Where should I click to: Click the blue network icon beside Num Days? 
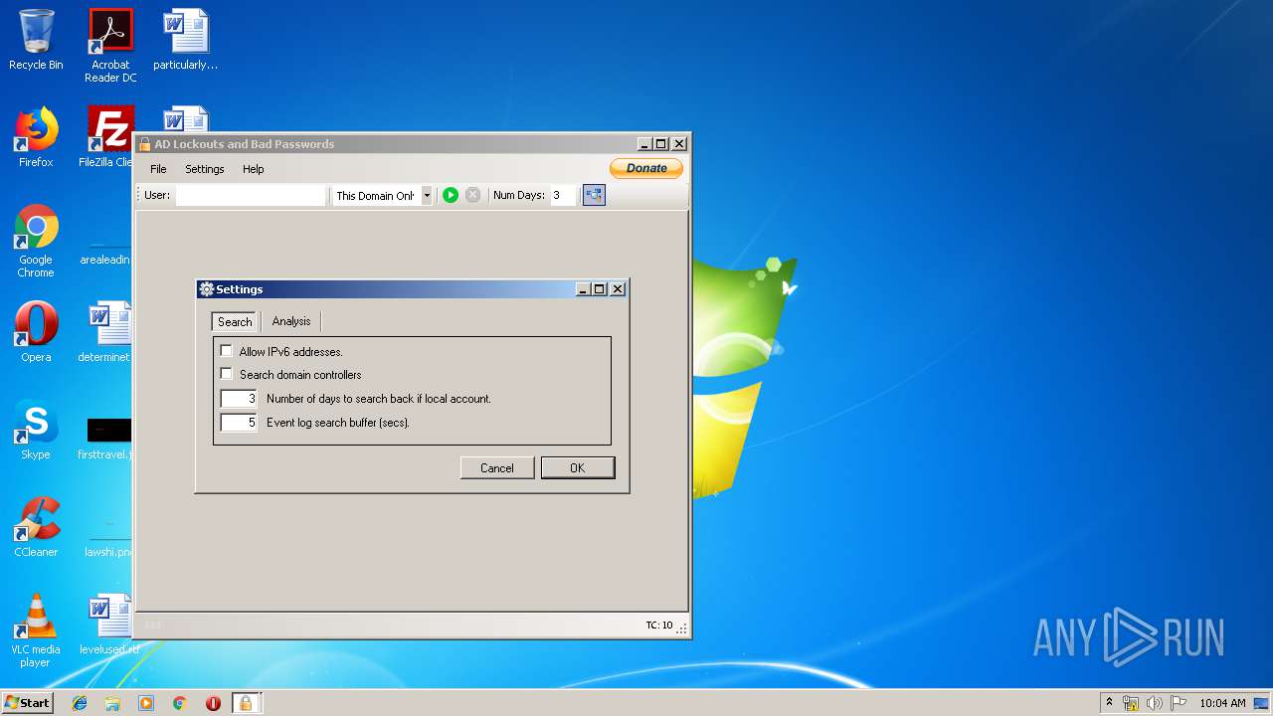[x=594, y=195]
